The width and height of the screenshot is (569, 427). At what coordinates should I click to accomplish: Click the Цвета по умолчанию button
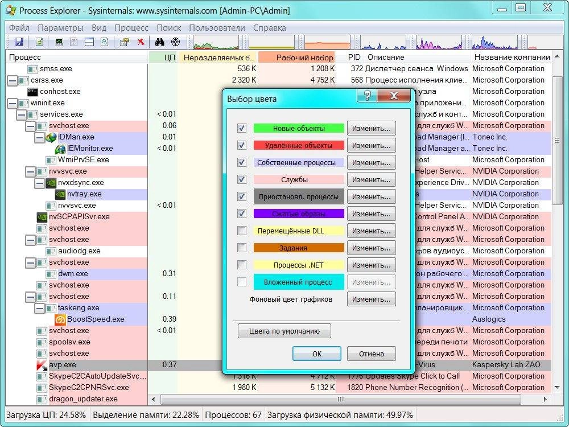pos(284,331)
